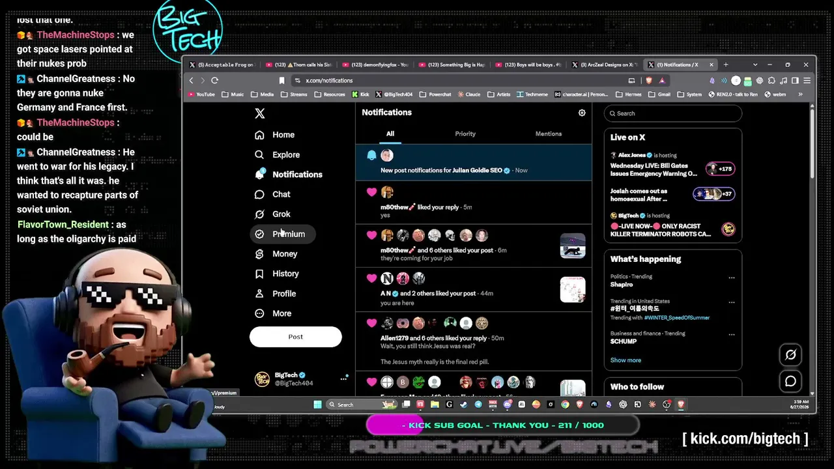Click the Telegram icon in the taskbar
This screenshot has height=469, width=834.
[478, 405]
